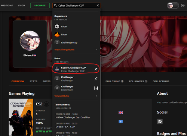Click blue badge icon below UK flag

point(120,121)
